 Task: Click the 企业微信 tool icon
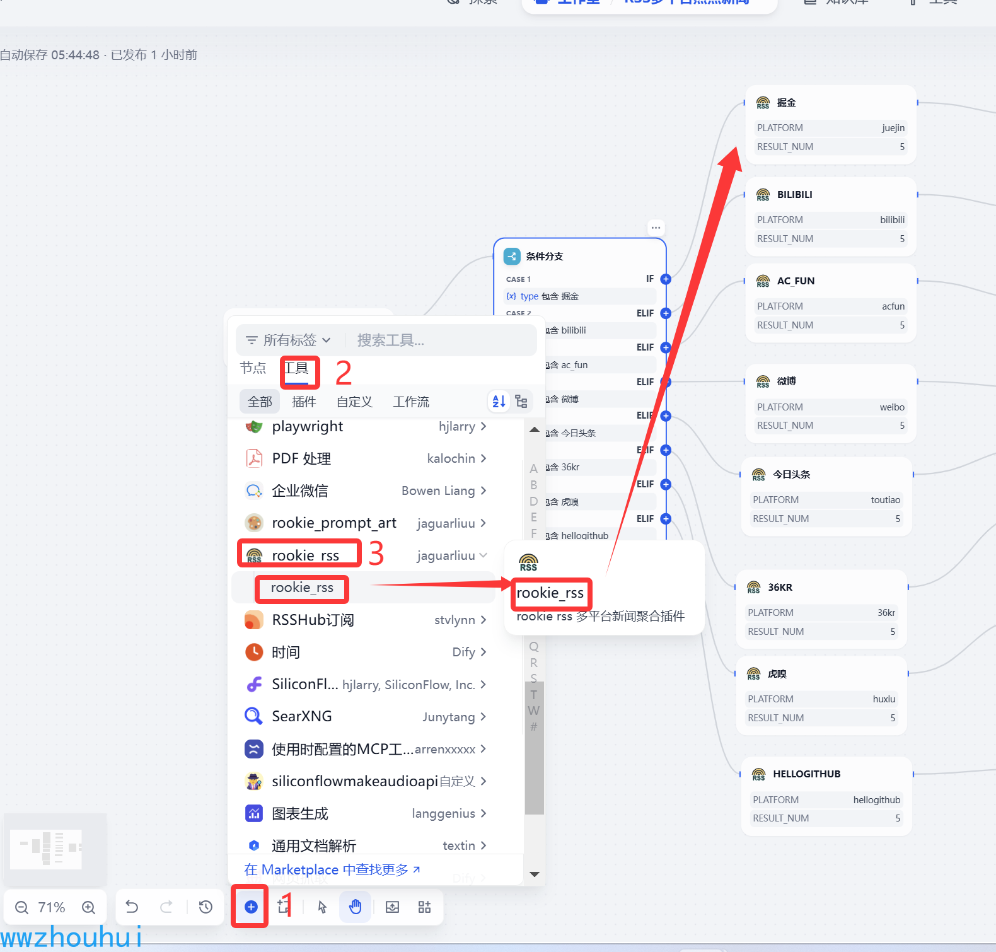point(254,491)
